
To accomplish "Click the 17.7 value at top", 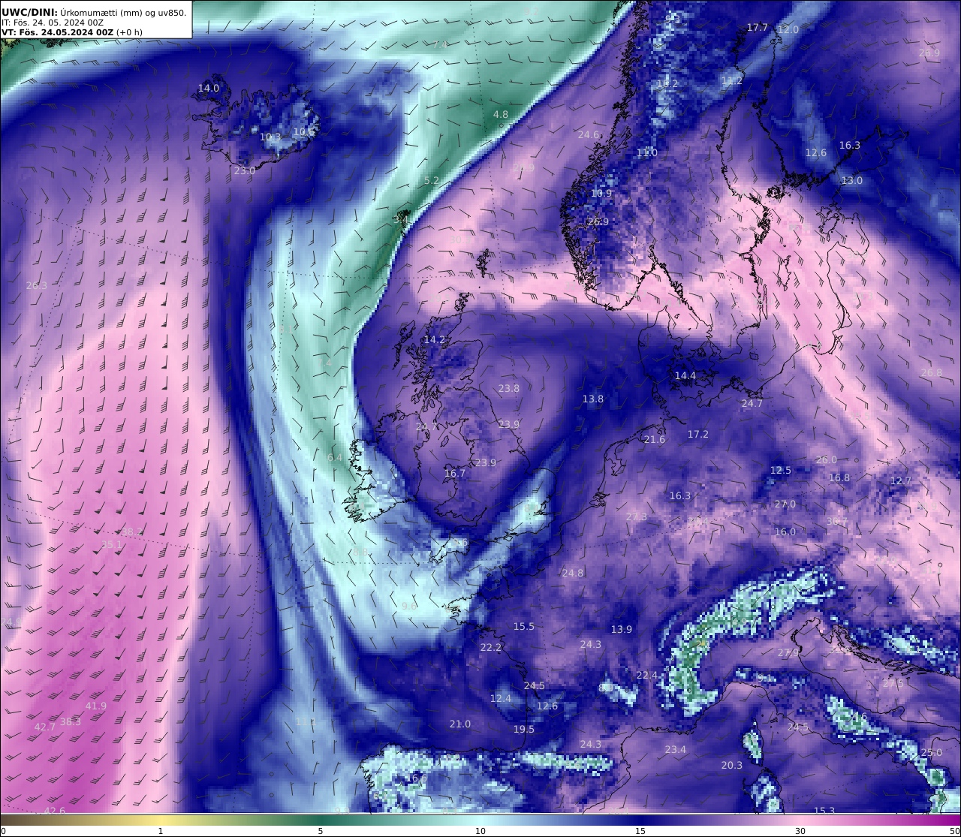I will [x=758, y=27].
